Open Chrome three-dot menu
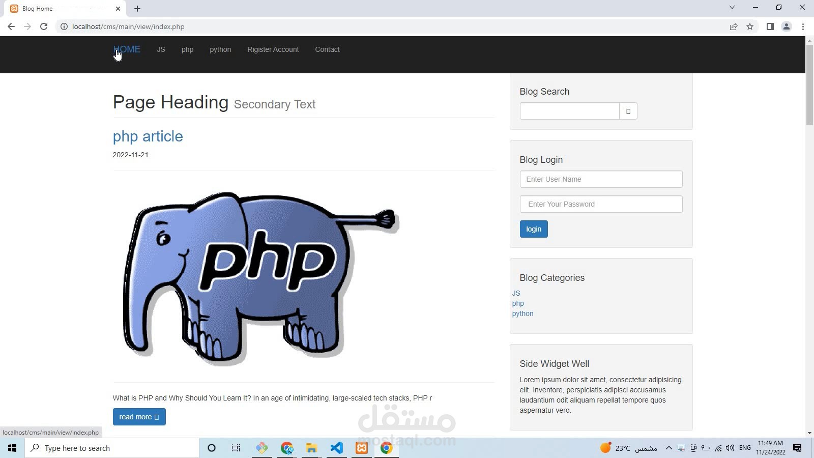 click(x=803, y=26)
